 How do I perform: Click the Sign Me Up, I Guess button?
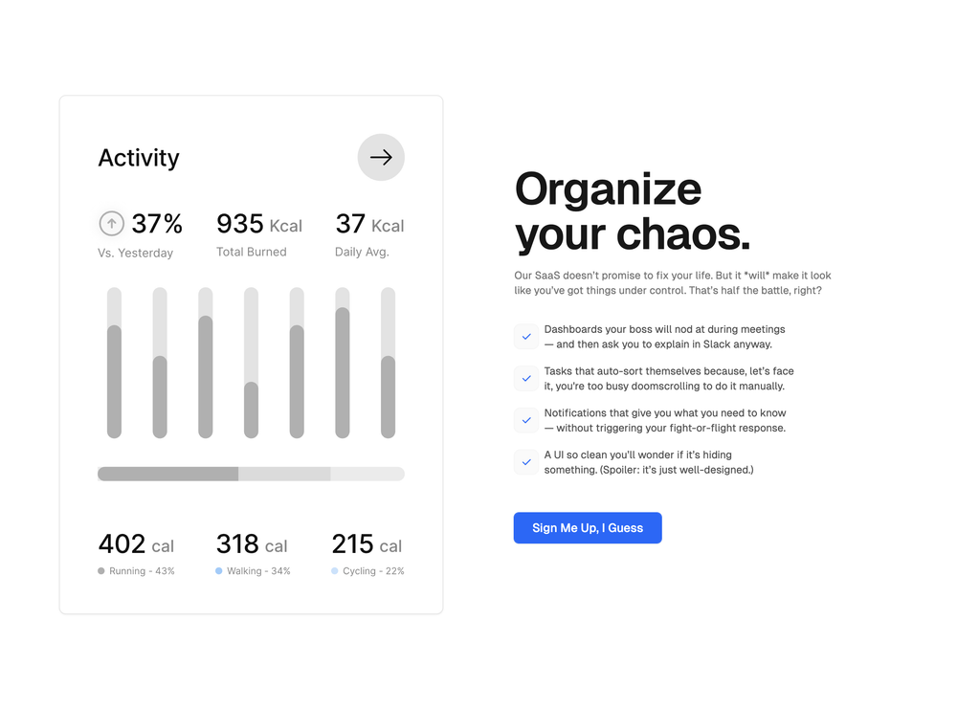pyautogui.click(x=588, y=528)
